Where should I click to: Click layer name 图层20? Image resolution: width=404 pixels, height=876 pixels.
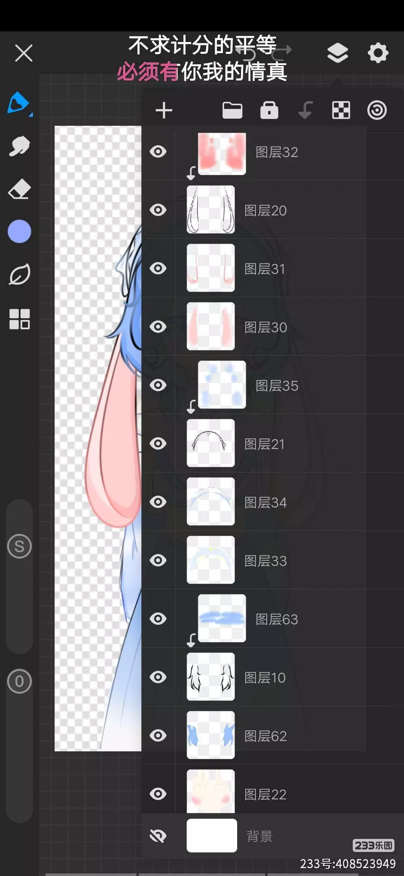(x=266, y=211)
